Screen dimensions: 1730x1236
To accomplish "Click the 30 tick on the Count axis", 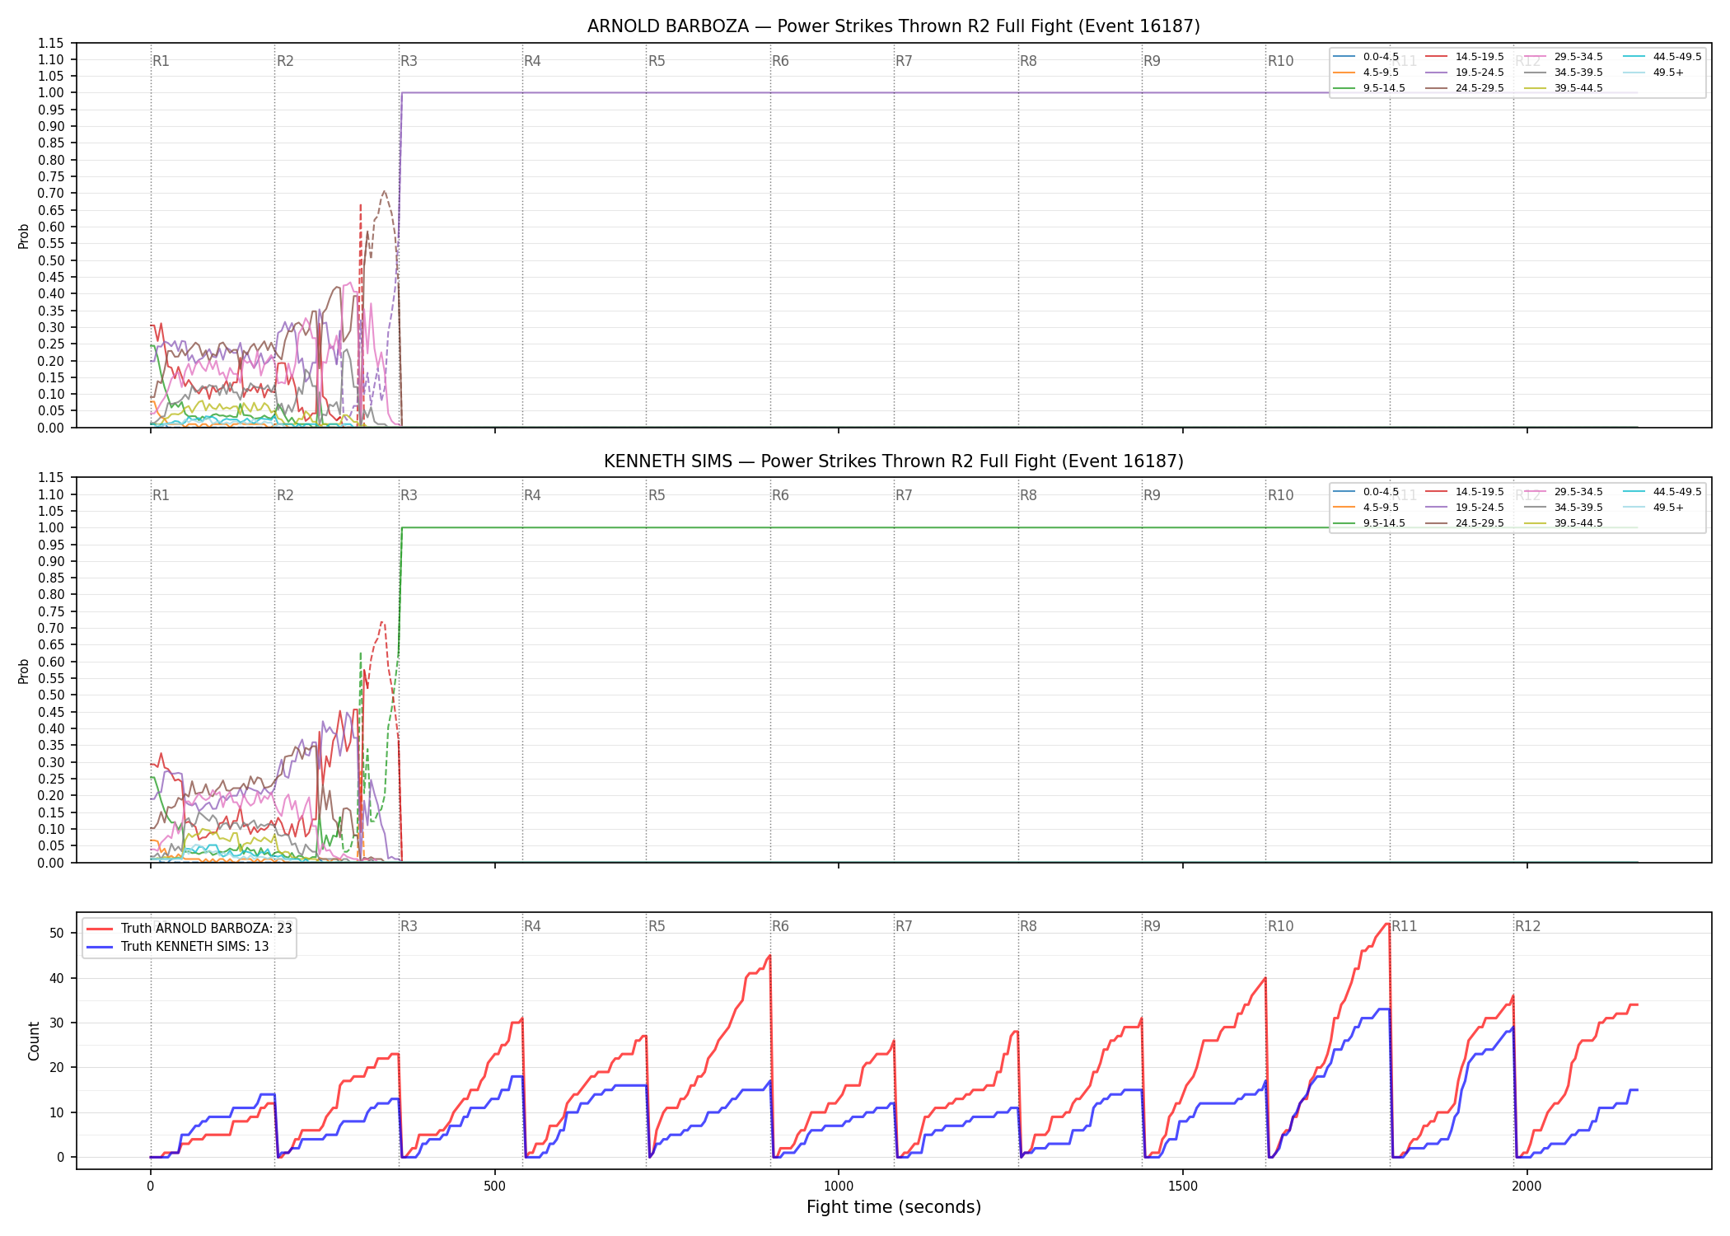I will click(x=57, y=1023).
